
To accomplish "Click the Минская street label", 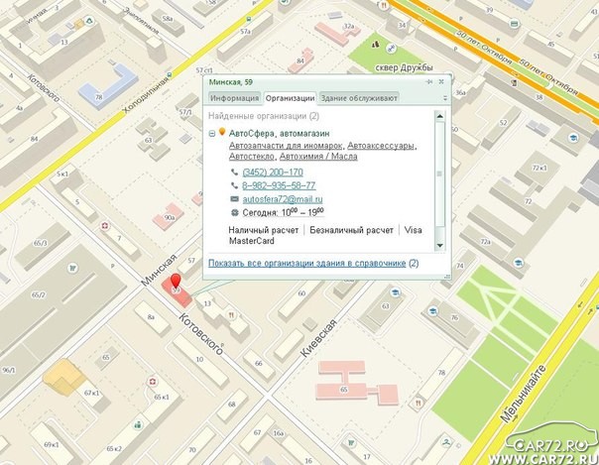I will (160, 270).
